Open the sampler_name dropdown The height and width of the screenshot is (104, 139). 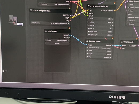tap(133, 18)
